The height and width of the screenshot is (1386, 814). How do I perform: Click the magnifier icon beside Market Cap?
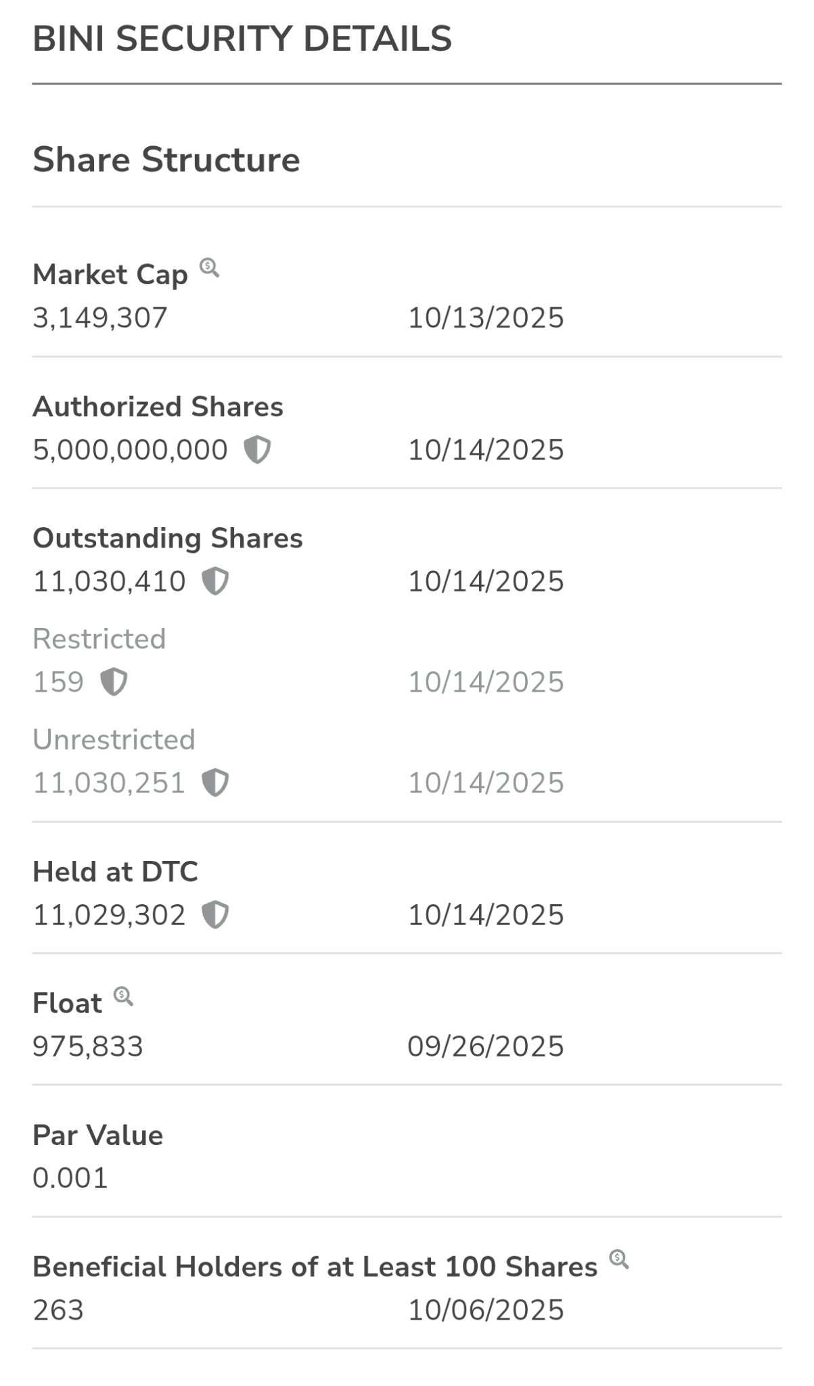[209, 268]
